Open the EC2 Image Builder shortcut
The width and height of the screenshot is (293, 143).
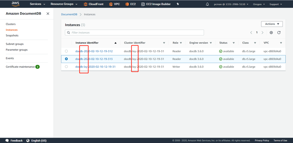(x=156, y=4)
